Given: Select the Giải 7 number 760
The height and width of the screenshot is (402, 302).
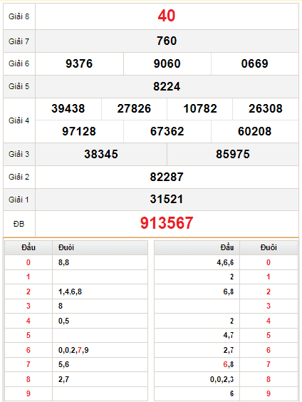Looking at the screenshot, I should tap(167, 41).
